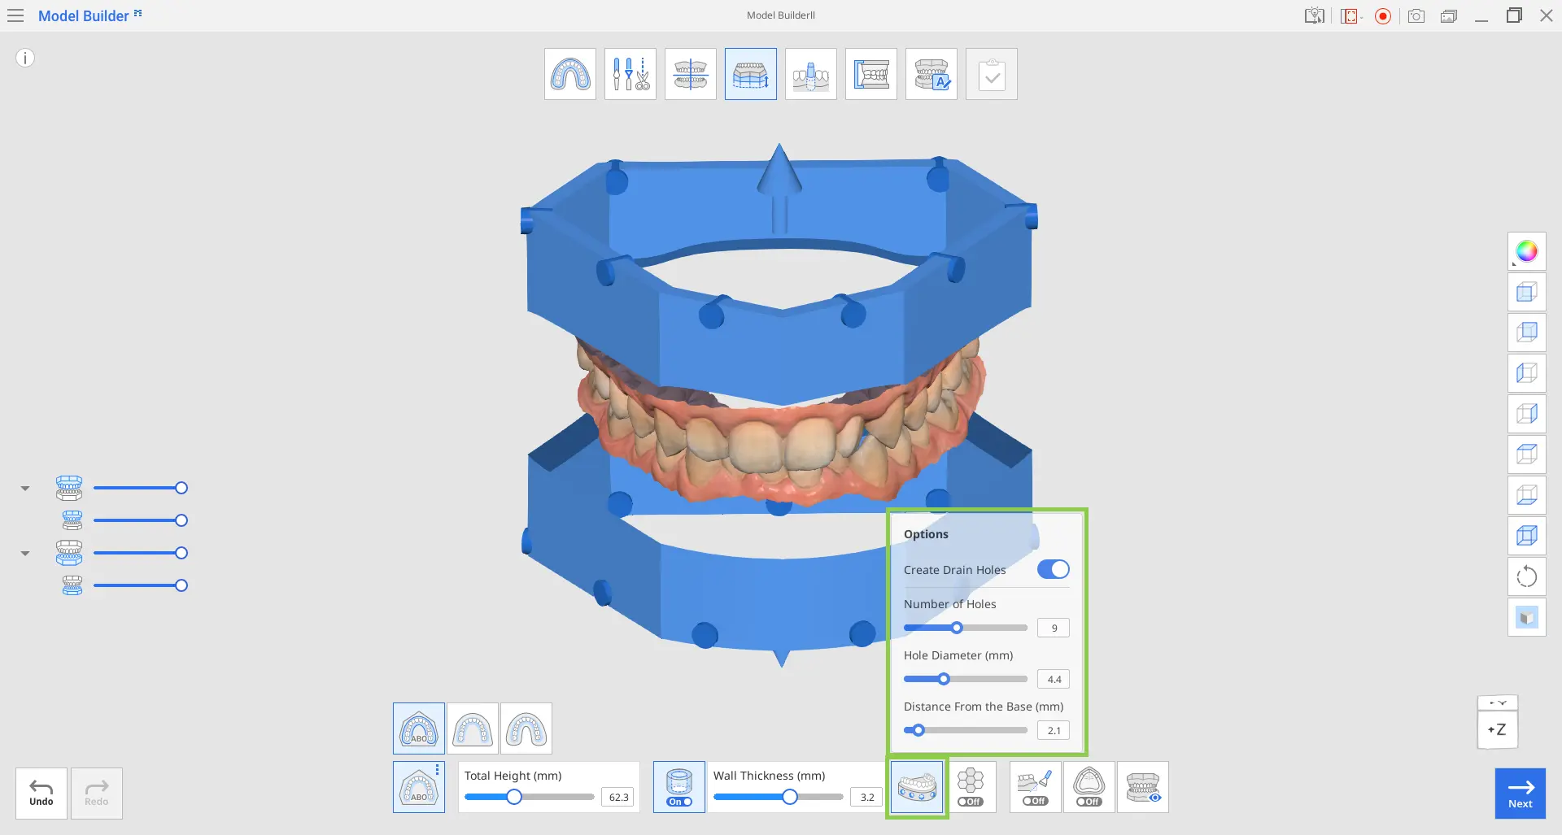Switch to the top cube view
The image size is (1562, 835).
pos(1527,454)
